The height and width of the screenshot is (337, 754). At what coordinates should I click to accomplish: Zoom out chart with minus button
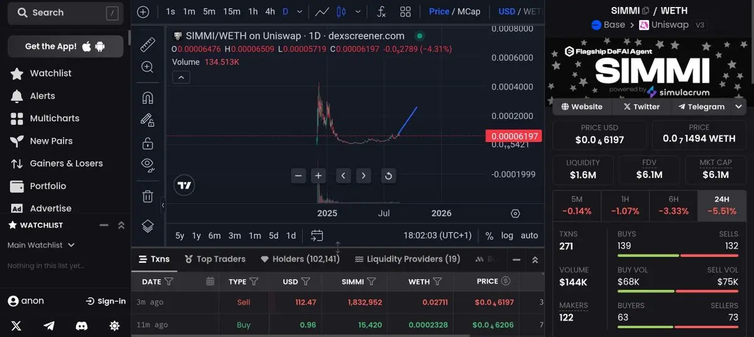point(298,176)
